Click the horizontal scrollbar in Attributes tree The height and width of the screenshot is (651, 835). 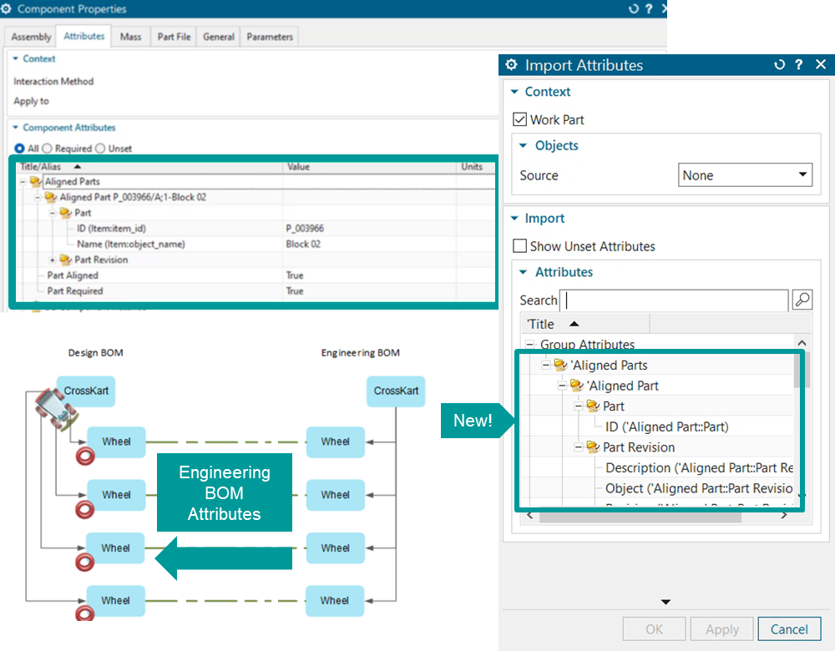pyautogui.click(x=640, y=516)
